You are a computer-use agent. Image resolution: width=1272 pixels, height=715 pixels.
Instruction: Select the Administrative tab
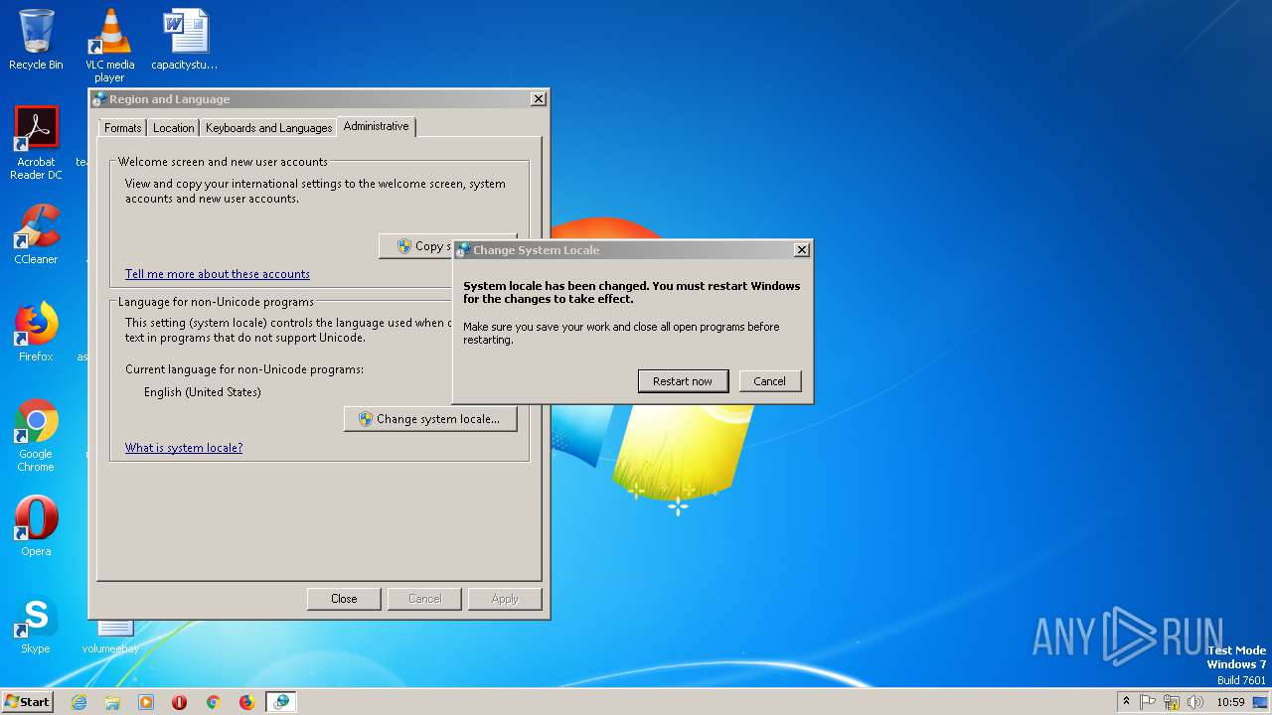coord(376,126)
